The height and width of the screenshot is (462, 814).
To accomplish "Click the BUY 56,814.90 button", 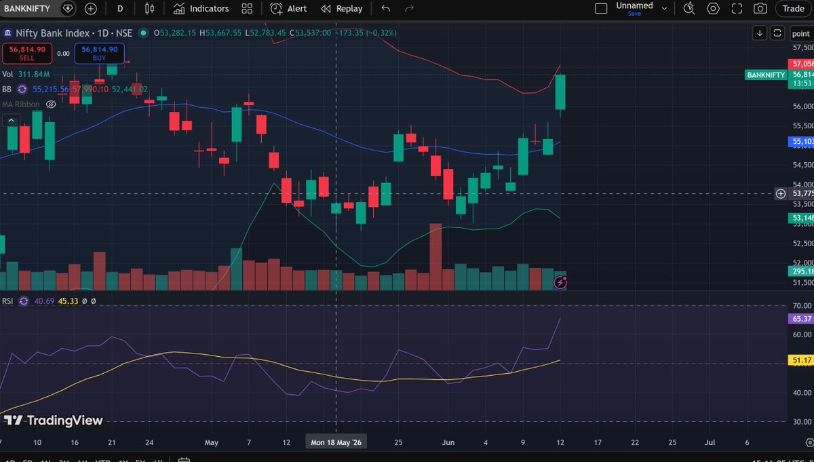I will click(100, 54).
